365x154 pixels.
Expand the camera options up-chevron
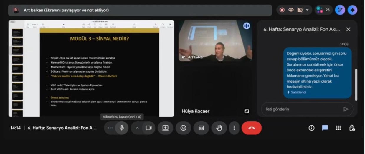(137, 128)
